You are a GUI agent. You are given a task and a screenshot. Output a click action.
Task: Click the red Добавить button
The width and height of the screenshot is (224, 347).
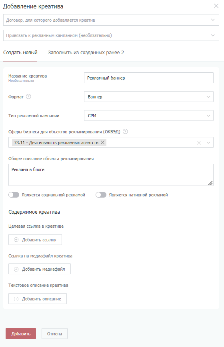coord(21,333)
